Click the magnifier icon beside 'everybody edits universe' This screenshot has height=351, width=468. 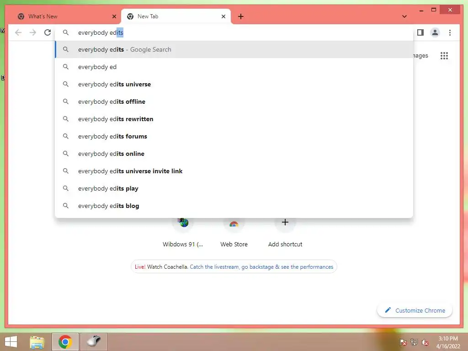tap(66, 84)
